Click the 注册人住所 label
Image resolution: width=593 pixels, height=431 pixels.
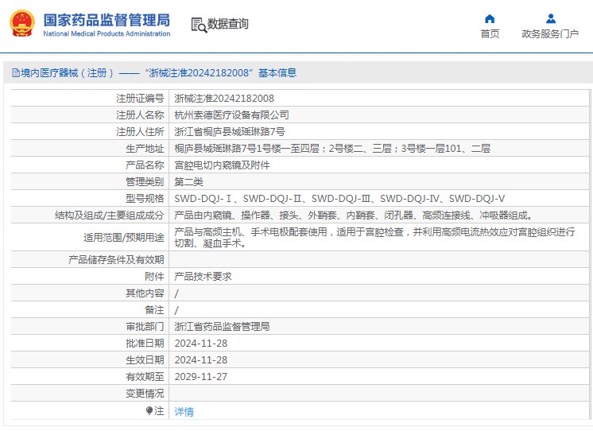[x=140, y=132]
